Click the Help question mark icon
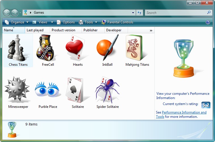215x142 pixels. coord(208,22)
